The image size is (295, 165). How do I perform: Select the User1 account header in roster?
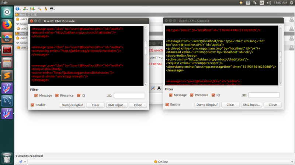coord(22,14)
